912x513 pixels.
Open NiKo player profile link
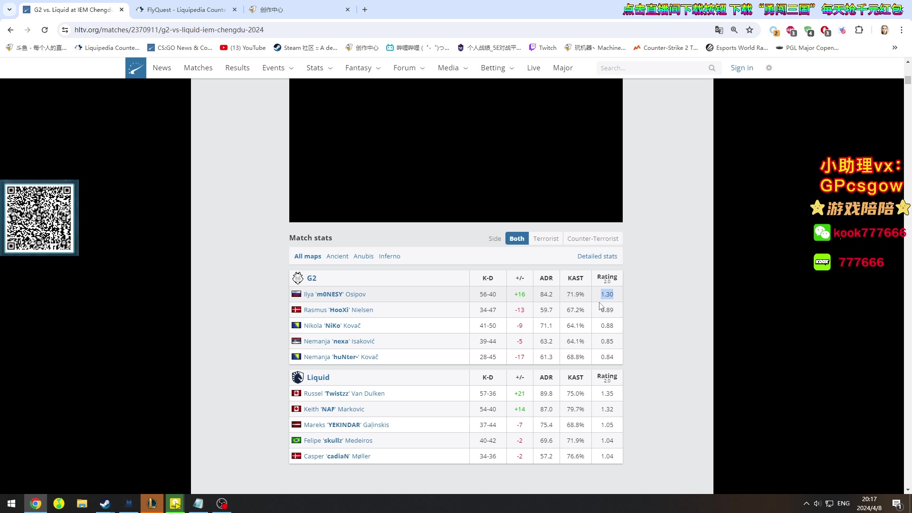tap(332, 325)
